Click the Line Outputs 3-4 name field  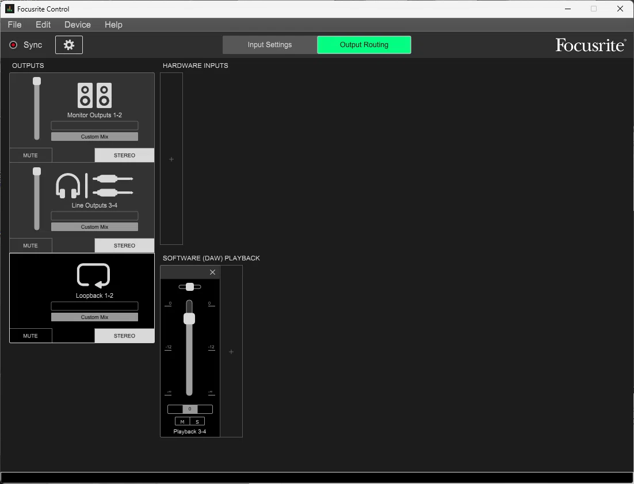tap(94, 216)
